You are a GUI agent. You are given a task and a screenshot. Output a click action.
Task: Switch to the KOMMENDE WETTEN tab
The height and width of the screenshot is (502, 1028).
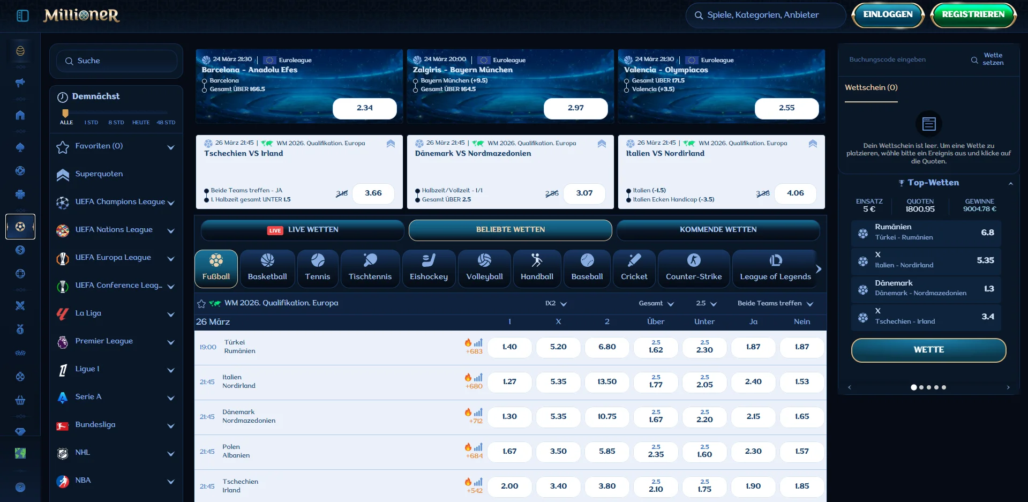point(718,230)
